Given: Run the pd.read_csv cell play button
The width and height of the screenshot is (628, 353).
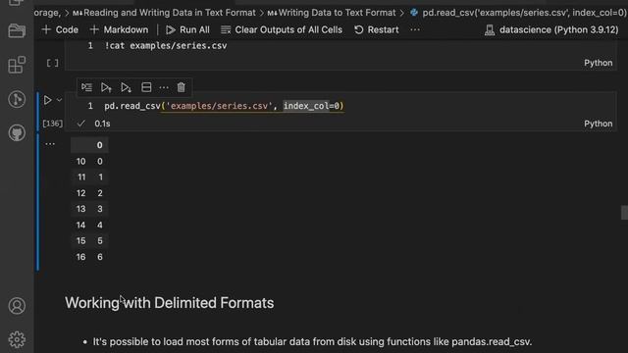Looking at the screenshot, I should pyautogui.click(x=47, y=100).
